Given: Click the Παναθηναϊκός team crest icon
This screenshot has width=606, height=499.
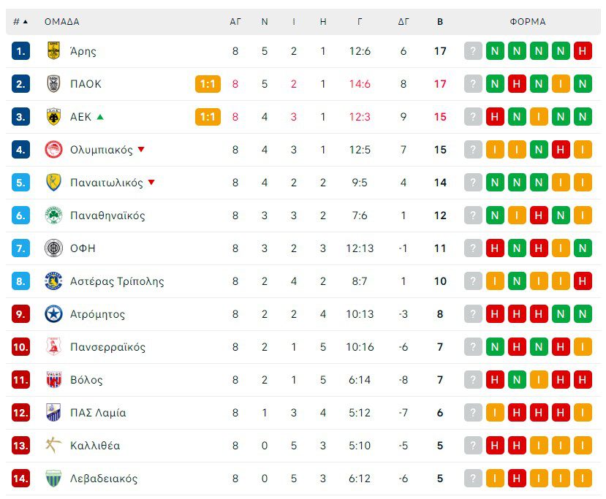Looking at the screenshot, I should [53, 216].
